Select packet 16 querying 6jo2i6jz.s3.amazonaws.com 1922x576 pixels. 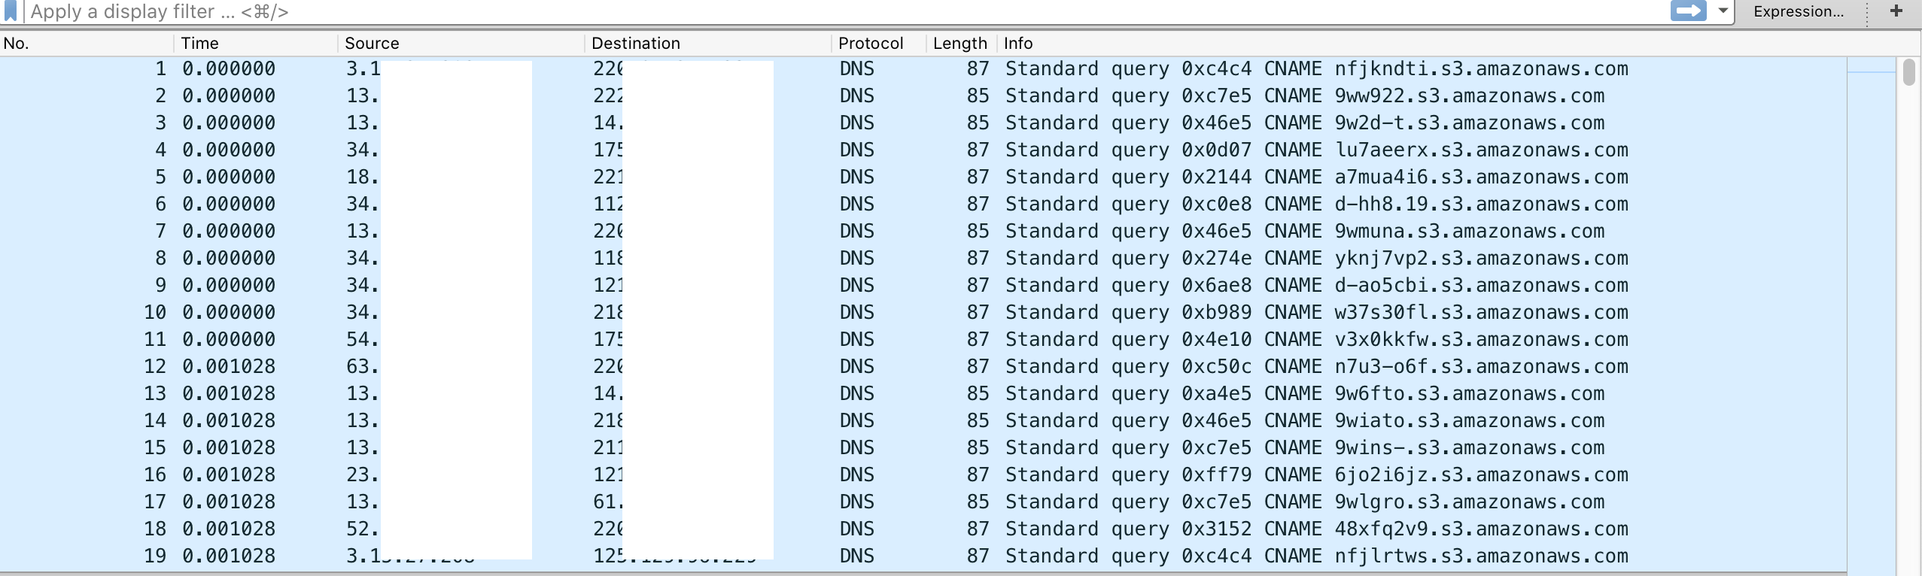tap(923, 474)
